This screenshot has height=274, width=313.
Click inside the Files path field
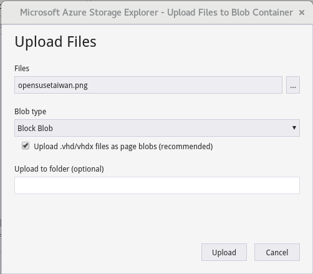click(x=148, y=85)
